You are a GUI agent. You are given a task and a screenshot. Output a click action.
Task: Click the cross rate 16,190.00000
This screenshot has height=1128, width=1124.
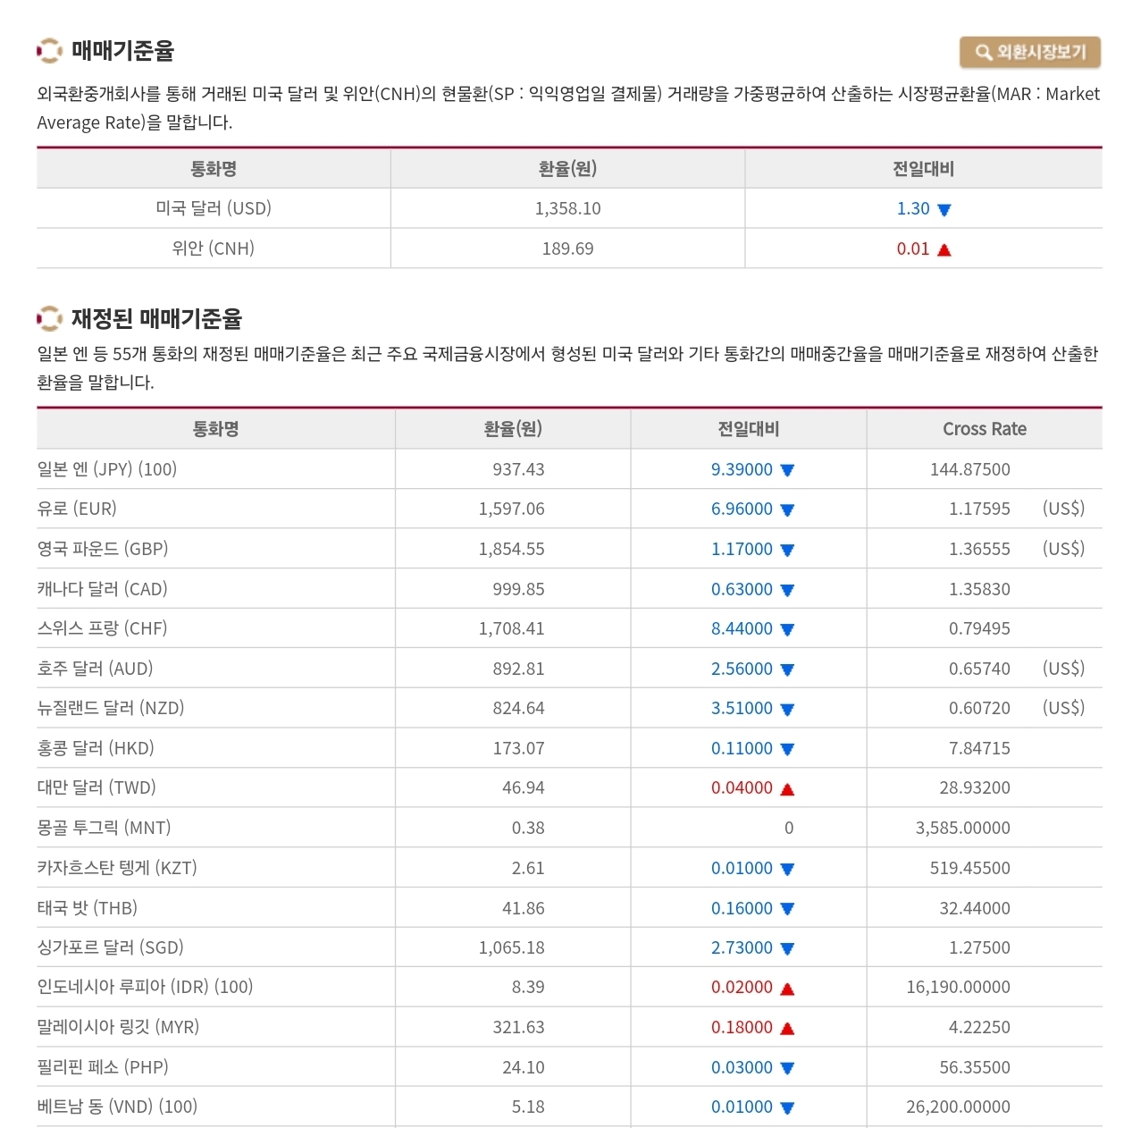[x=958, y=987]
